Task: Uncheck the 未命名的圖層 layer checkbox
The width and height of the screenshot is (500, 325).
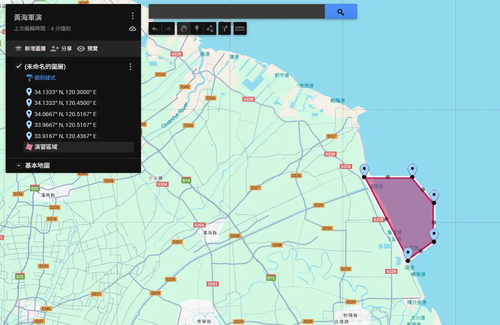Action: click(x=18, y=66)
